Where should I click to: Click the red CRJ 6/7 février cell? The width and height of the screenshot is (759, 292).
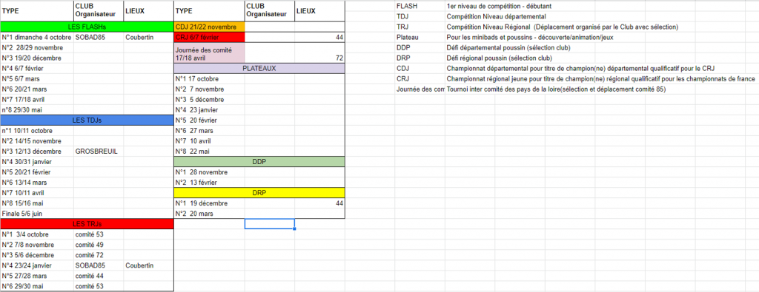click(x=209, y=37)
